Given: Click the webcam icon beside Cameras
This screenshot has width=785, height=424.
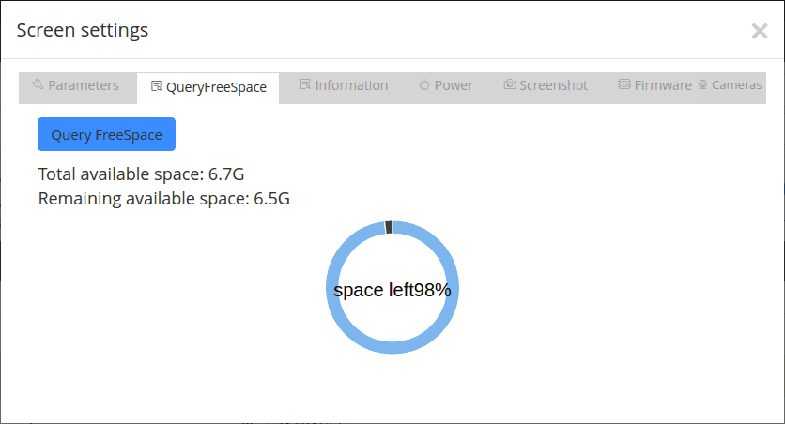Looking at the screenshot, I should click(703, 85).
